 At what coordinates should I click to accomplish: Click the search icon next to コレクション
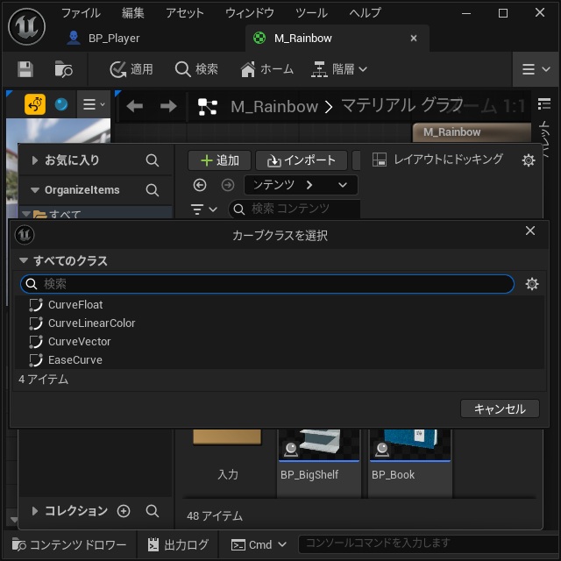point(152,511)
